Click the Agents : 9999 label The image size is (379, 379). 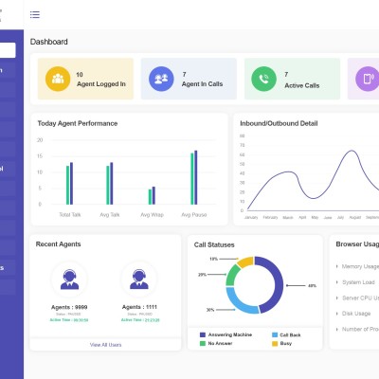point(69,307)
